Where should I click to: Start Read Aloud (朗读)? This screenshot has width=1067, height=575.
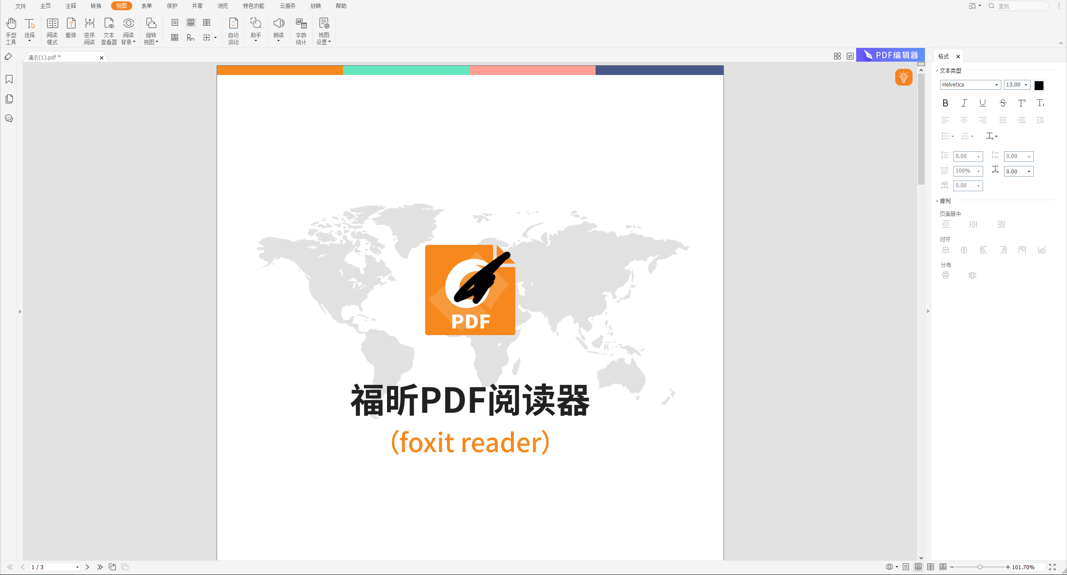pos(279,29)
